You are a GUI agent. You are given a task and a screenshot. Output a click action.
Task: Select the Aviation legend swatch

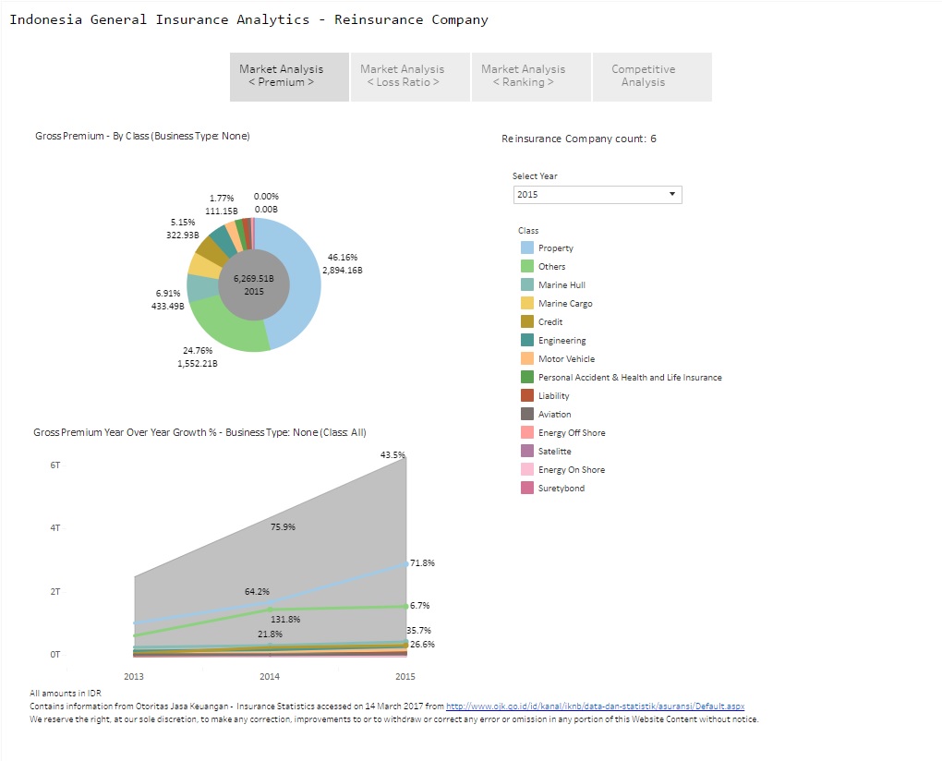527,414
